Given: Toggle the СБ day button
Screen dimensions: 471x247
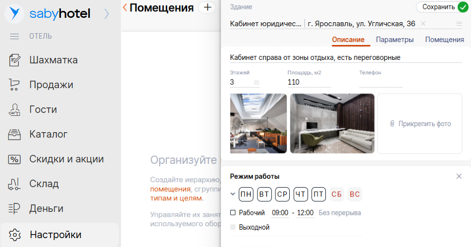Looking at the screenshot, I should pos(337,195).
